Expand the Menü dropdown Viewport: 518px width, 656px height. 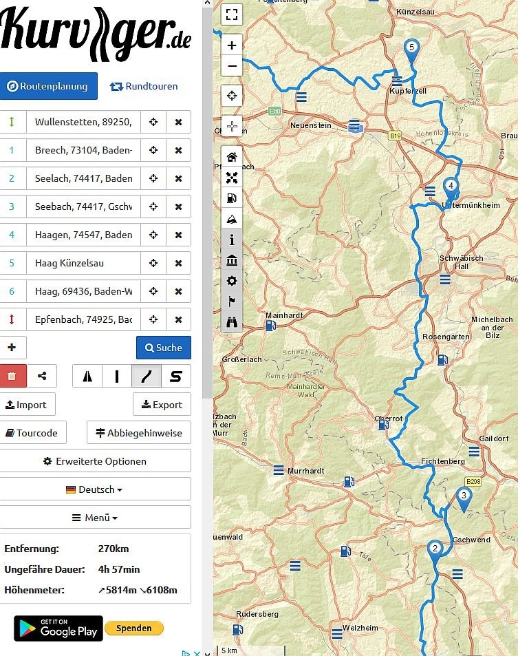pos(95,518)
